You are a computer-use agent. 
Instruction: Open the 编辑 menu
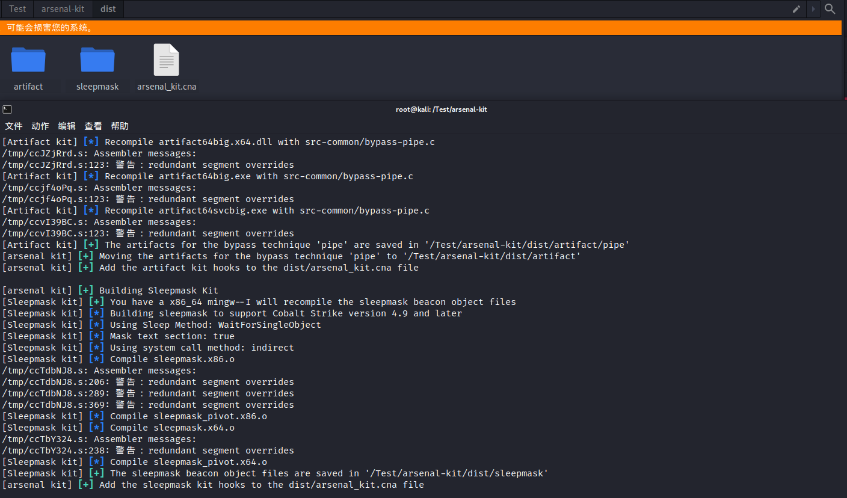(x=67, y=126)
